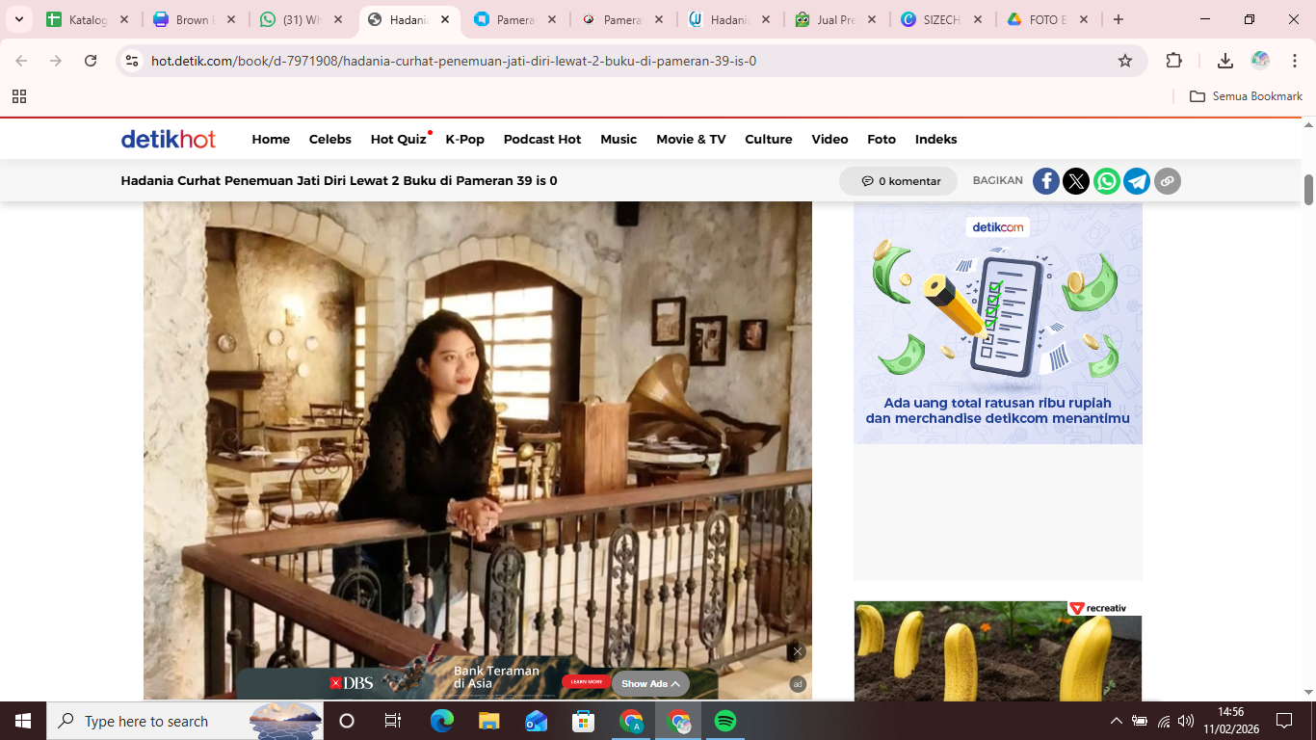Share the article via WhatsApp icon
This screenshot has width=1316, height=740.
coord(1107,181)
